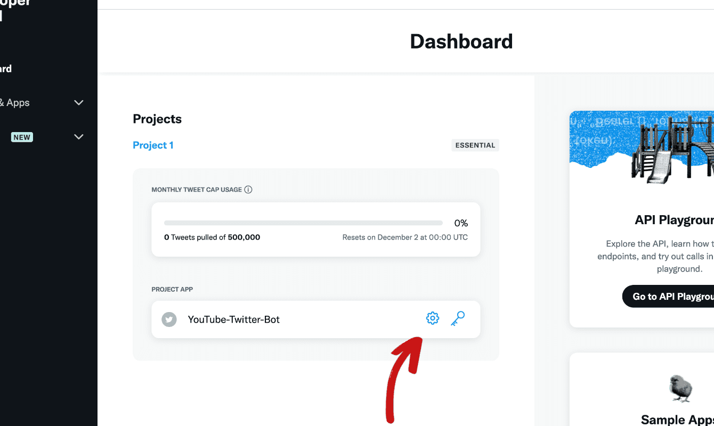Open YouTube-Twitter-Bot app settings gear
This screenshot has width=714, height=426.
432,318
